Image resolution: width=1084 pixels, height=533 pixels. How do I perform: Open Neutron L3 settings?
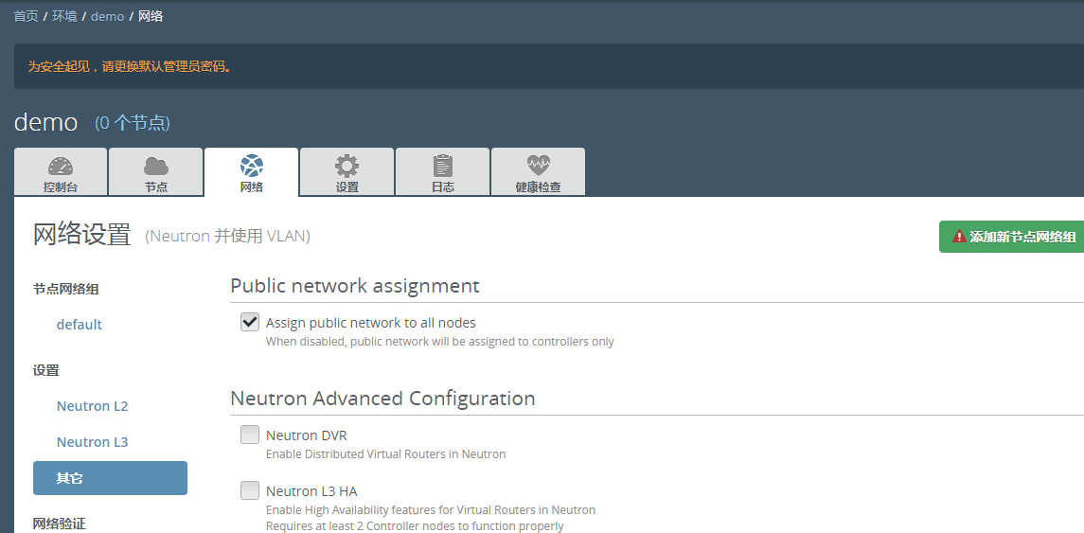point(92,442)
